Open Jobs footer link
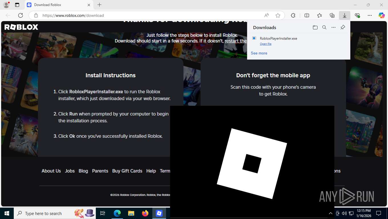388x219 pixels. coord(70,171)
